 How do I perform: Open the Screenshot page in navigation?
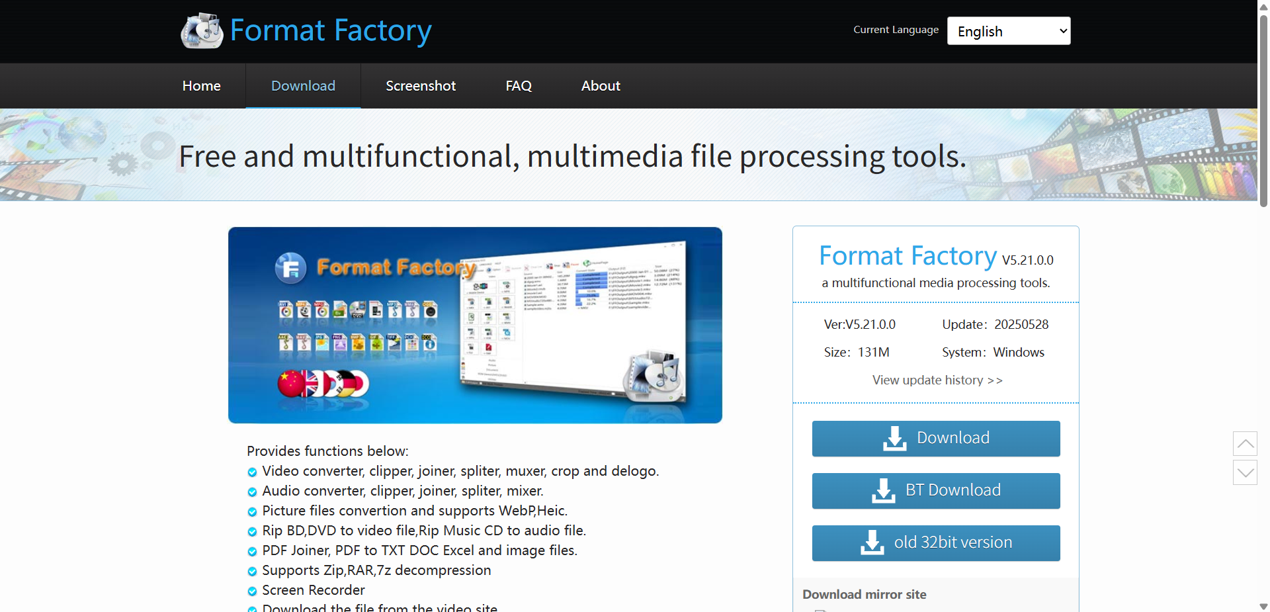tap(421, 86)
